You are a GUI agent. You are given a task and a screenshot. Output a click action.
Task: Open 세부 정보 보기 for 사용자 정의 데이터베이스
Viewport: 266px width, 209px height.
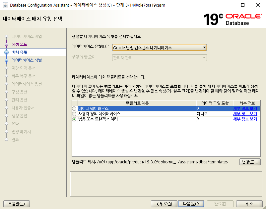point(245,114)
